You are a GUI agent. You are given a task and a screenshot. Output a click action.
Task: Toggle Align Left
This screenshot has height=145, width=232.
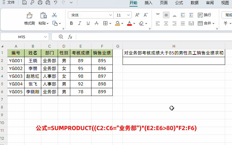coord(158,23)
